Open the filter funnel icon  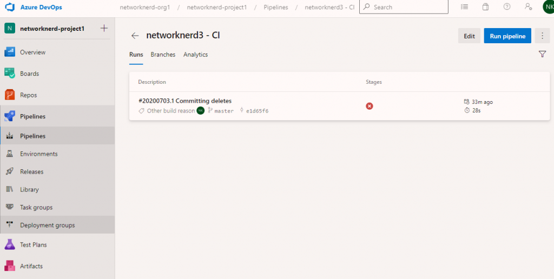pos(542,54)
